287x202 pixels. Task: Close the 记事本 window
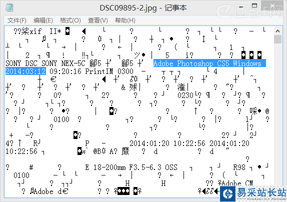coord(272,6)
